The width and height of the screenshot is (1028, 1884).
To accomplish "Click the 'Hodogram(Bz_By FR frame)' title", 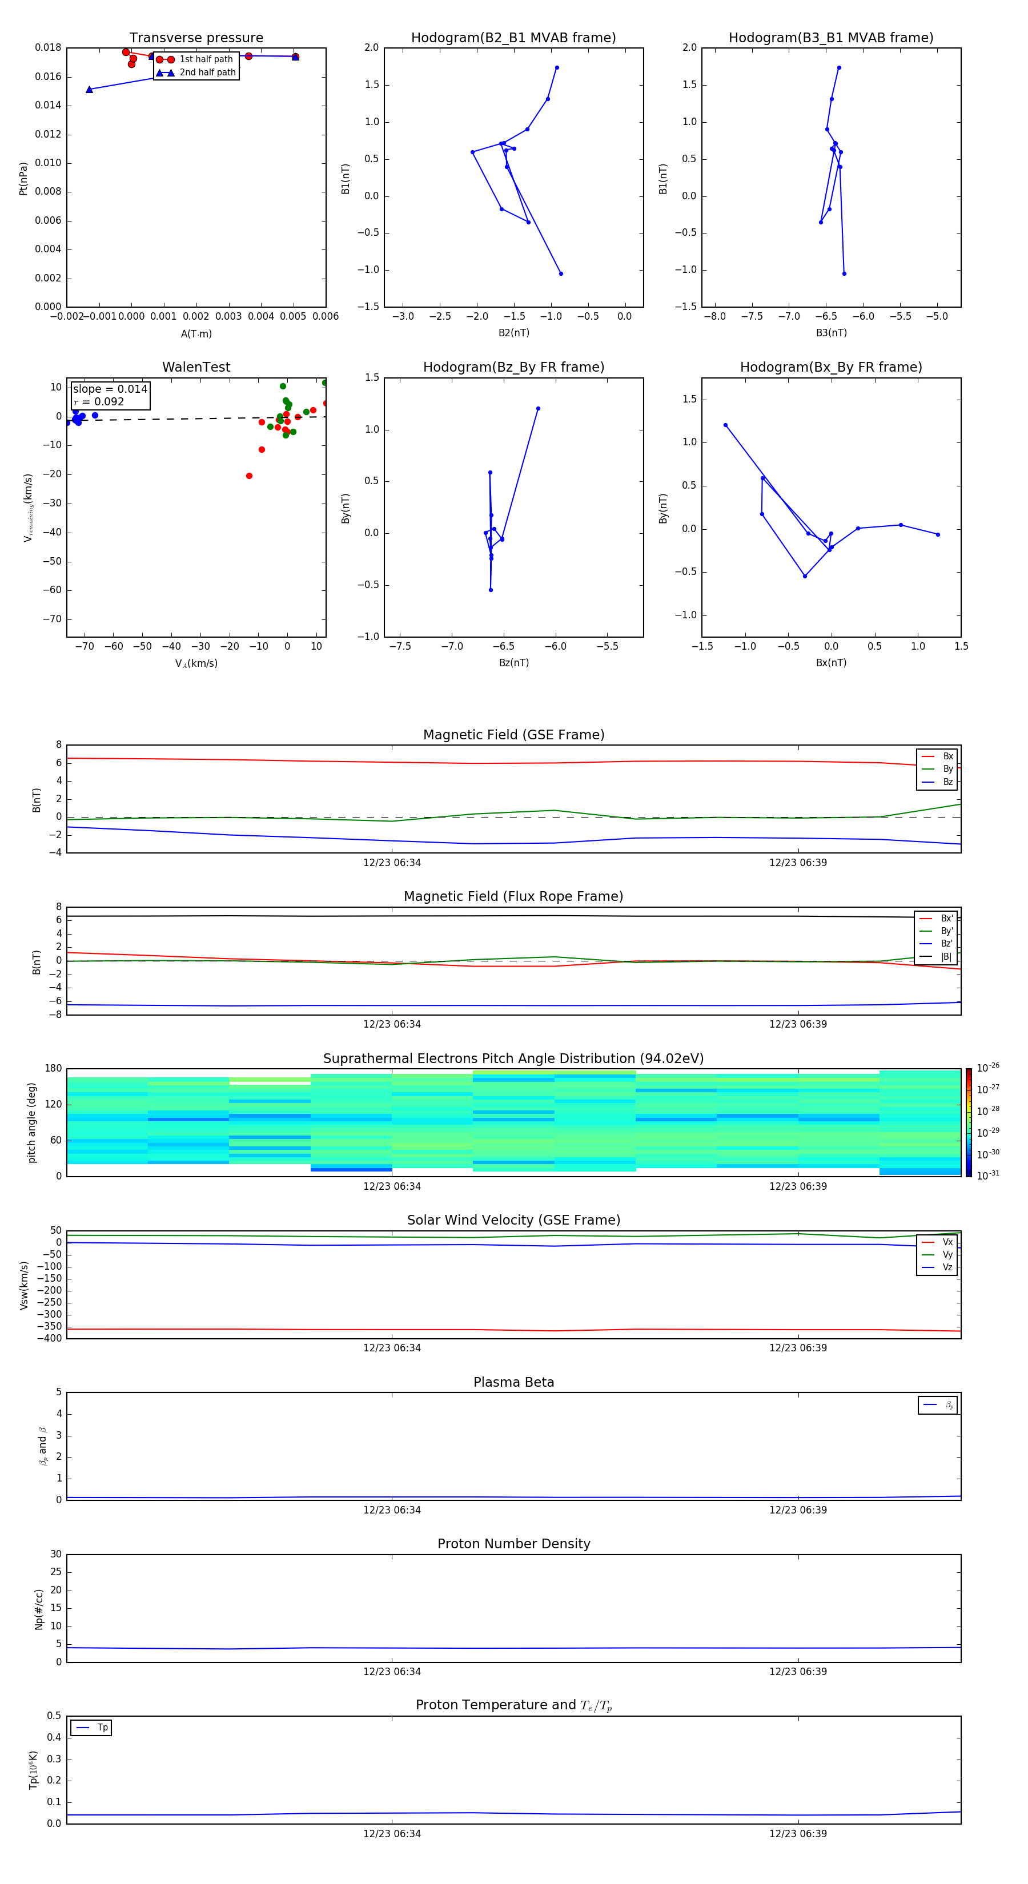I will pos(513,367).
